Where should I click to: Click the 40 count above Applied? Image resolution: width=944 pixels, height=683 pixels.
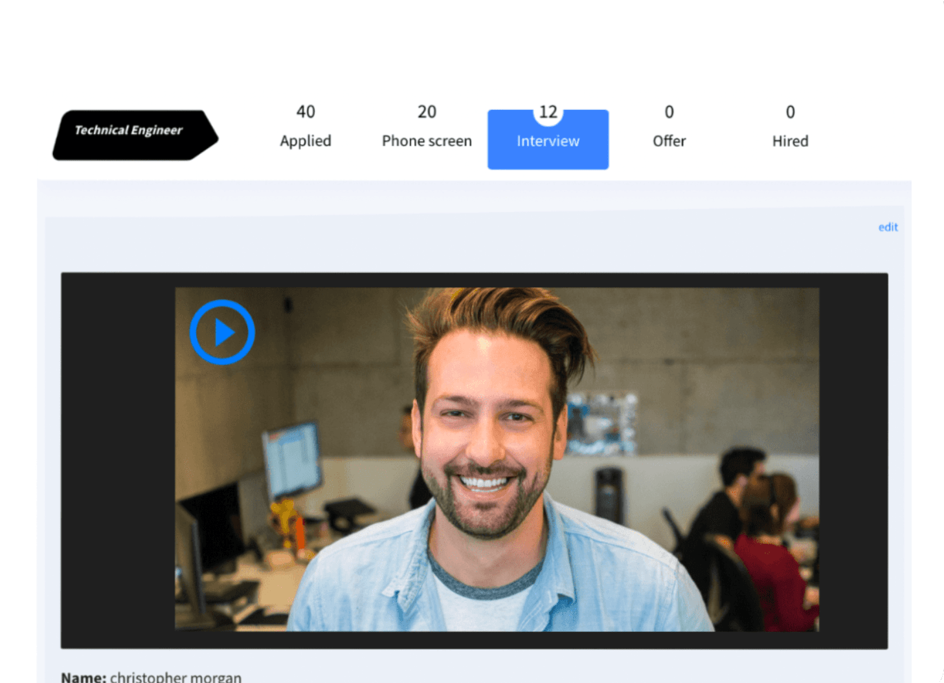pyautogui.click(x=306, y=112)
